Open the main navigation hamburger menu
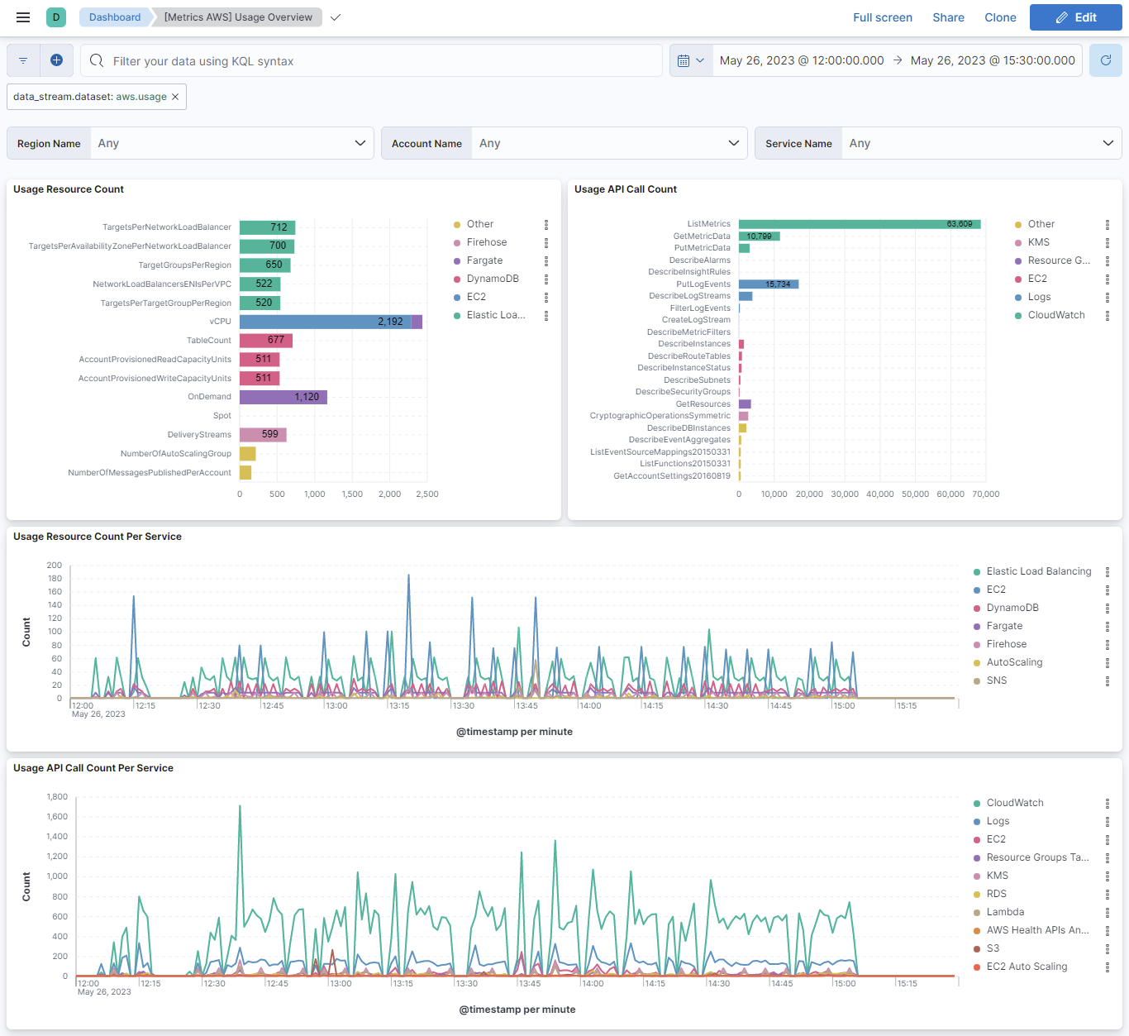 point(22,17)
